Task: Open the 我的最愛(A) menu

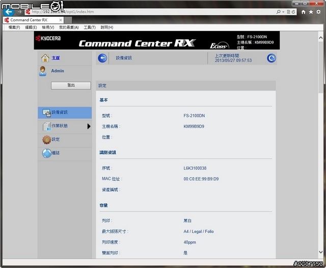Action: click(x=69, y=27)
